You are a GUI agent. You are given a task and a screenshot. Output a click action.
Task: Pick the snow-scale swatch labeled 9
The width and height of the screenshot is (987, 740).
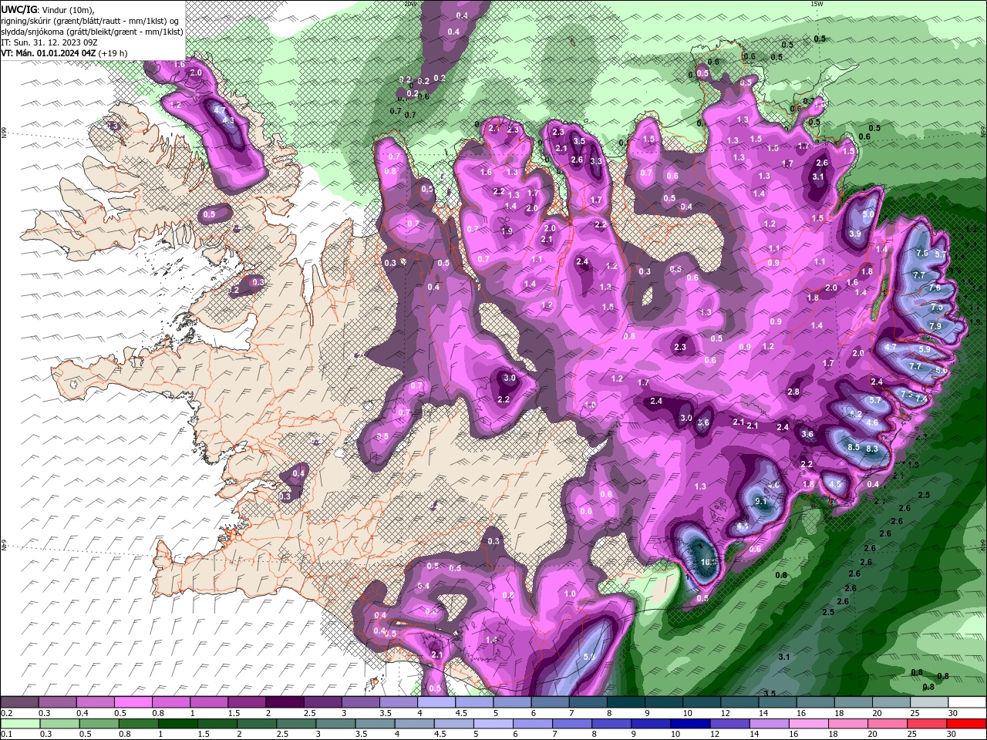pyautogui.click(x=664, y=702)
